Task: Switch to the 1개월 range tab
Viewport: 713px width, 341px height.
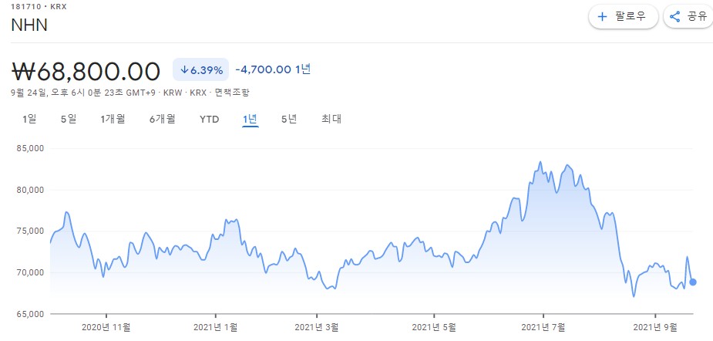Action: pyautogui.click(x=113, y=120)
